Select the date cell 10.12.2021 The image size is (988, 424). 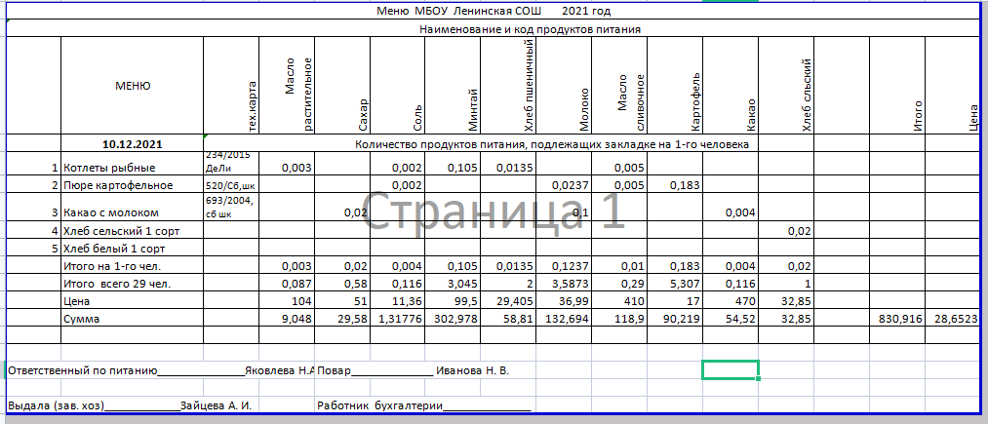click(x=133, y=144)
